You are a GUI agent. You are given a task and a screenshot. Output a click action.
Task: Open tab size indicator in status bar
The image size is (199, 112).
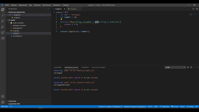[x=135, y=106]
